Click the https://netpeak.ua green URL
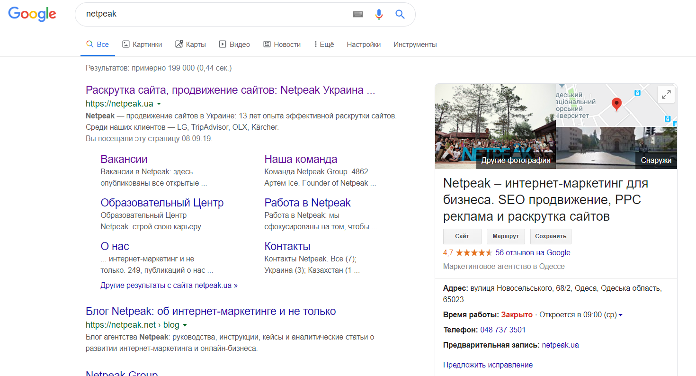This screenshot has width=696, height=376. (119, 103)
